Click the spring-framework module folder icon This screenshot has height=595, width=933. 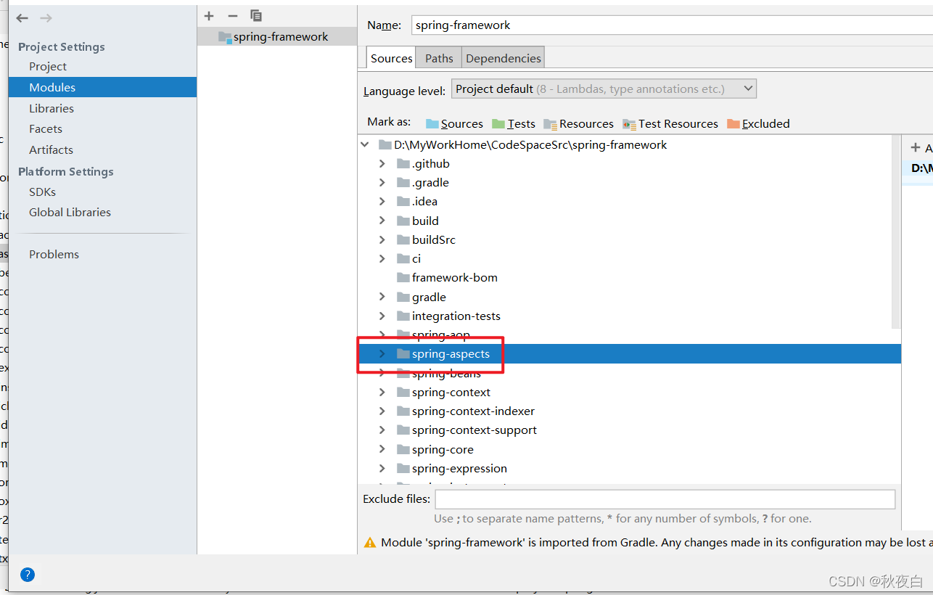225,37
